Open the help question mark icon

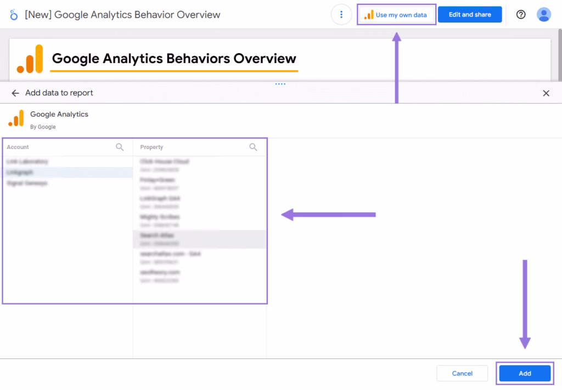click(521, 15)
